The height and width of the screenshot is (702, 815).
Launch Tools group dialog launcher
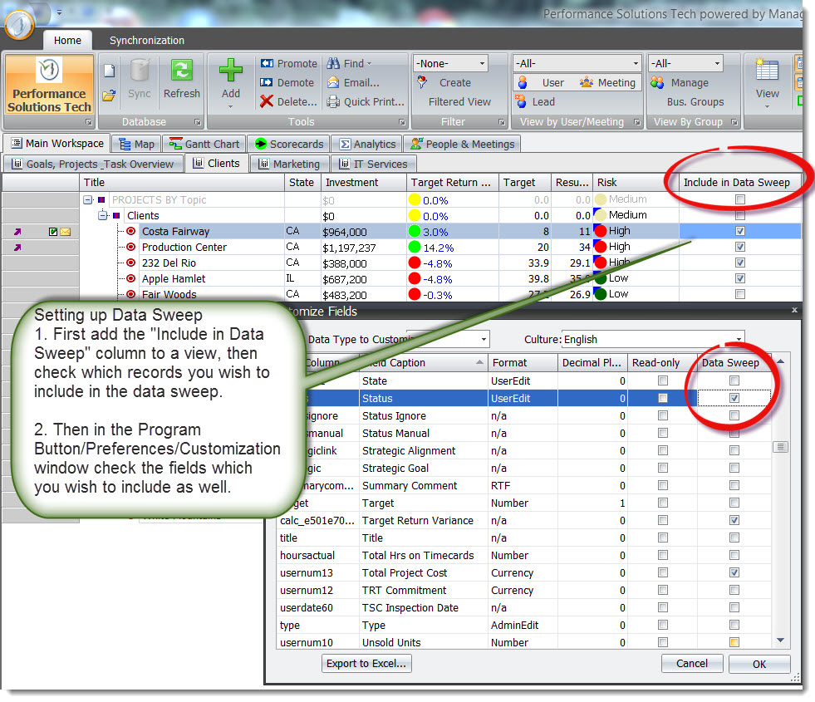pos(402,122)
